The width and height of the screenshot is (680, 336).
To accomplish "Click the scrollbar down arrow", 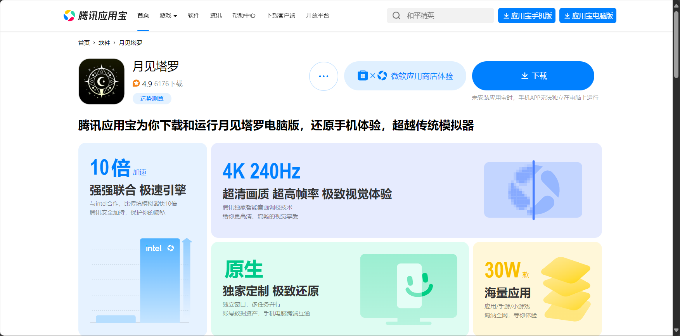I will [x=677, y=331].
